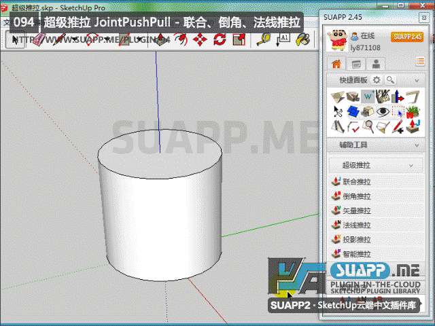435x326 pixels.
Task: Select the Scale tool
Action: 239,39
